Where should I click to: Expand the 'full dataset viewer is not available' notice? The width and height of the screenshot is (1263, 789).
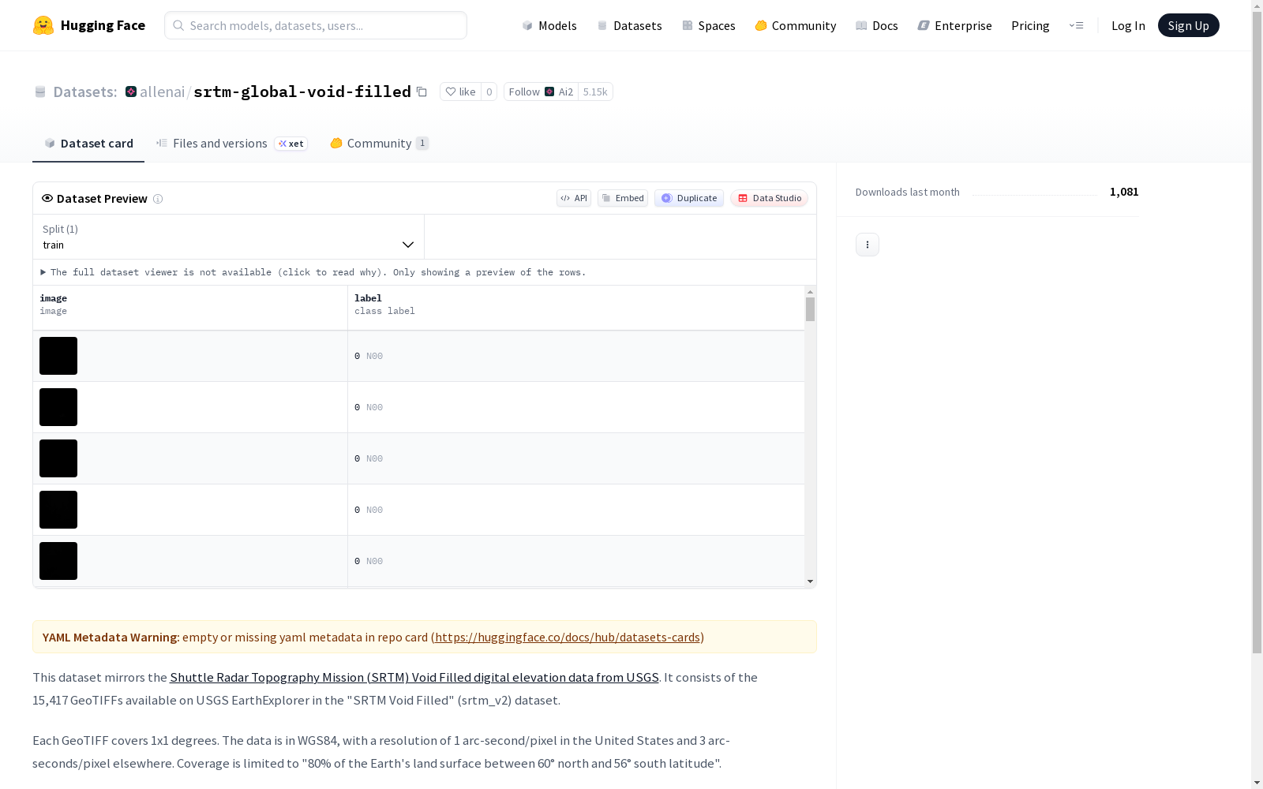pyautogui.click(x=313, y=272)
